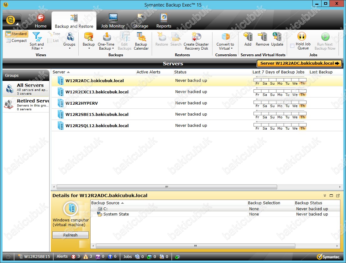Create Disaster Recovery Disk
This screenshot has width=346, height=263.
(x=196, y=41)
